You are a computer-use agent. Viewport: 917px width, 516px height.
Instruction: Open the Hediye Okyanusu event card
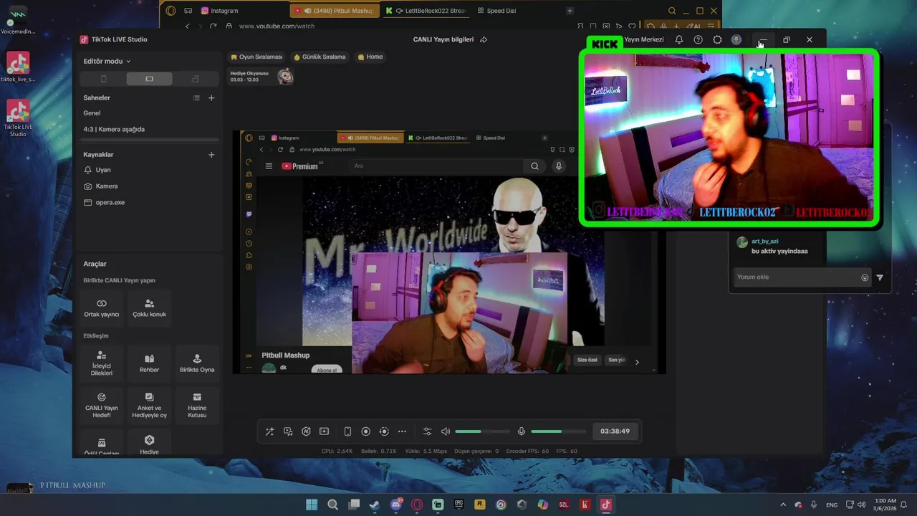[261, 77]
